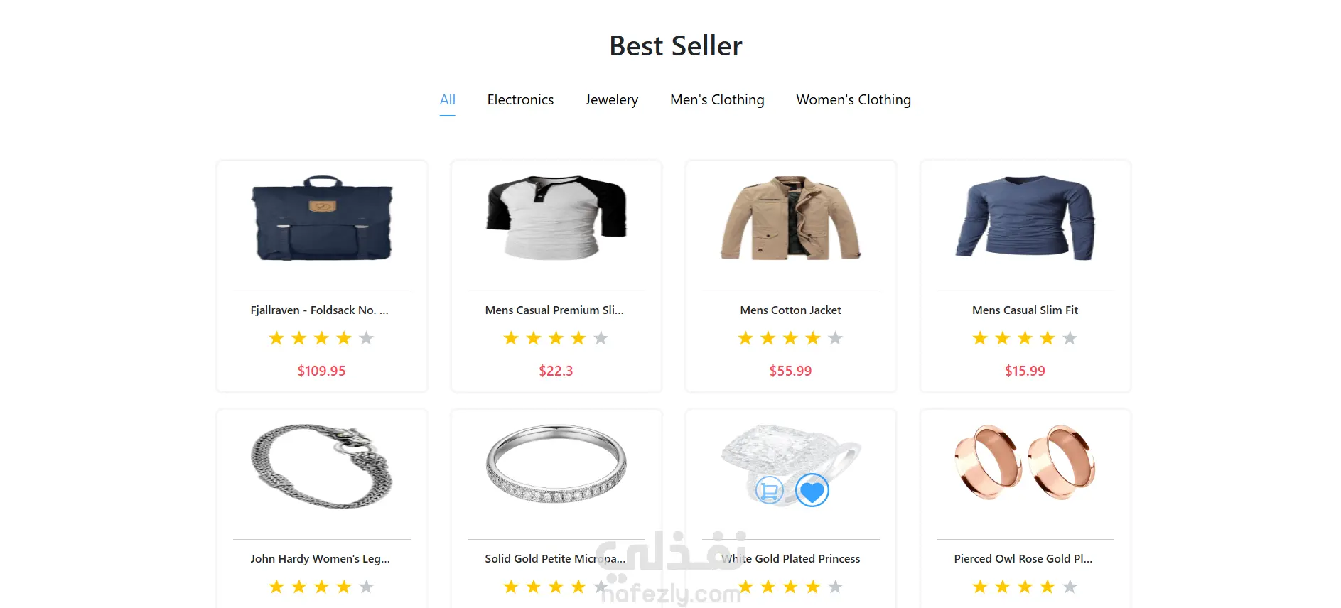Click the add-to-cart icon on the ring

pos(769,490)
